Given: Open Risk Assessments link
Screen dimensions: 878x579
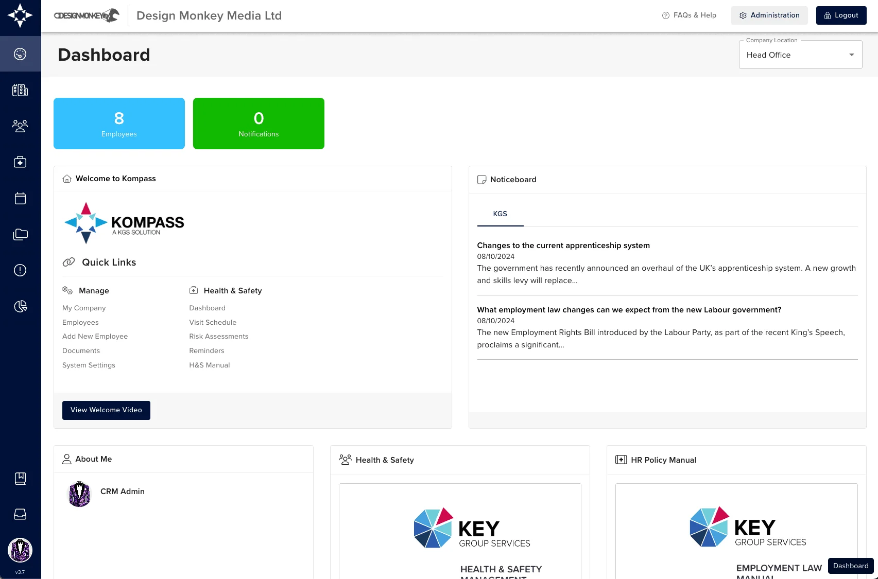Looking at the screenshot, I should click(218, 337).
